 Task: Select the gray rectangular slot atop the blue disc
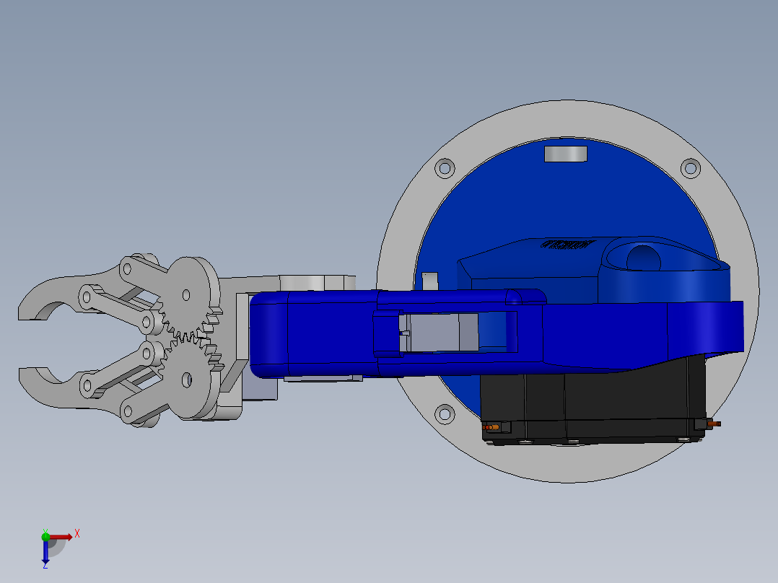566,154
